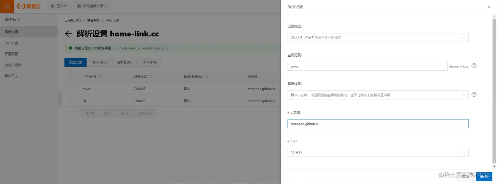Go to 云解析DNS breadcrumb
This screenshot has height=184, width=497.
point(73,20)
